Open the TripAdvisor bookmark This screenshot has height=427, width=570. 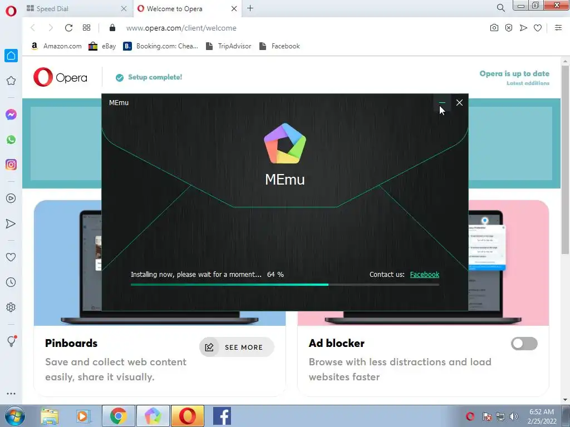(229, 46)
